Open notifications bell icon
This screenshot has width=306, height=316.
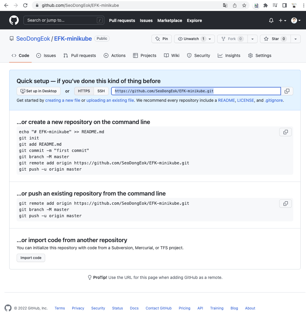pos(271,20)
